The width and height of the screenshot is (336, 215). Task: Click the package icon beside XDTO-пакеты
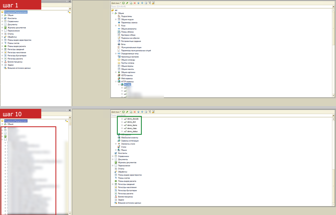119,75
